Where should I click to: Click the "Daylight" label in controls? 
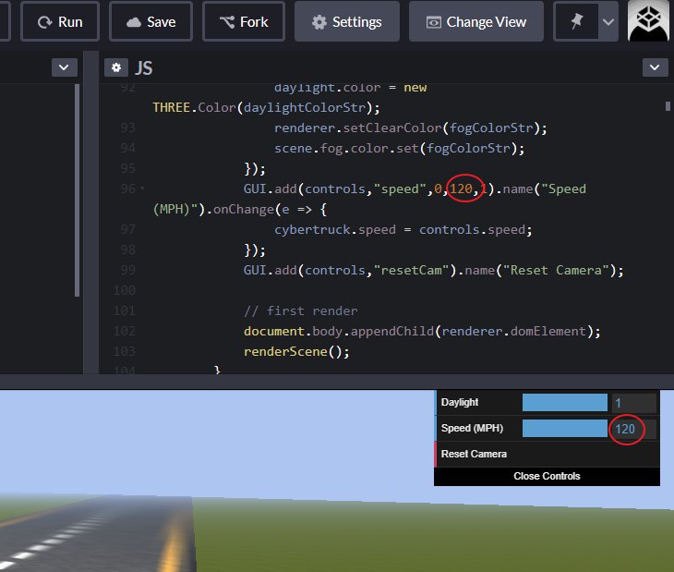(x=460, y=402)
